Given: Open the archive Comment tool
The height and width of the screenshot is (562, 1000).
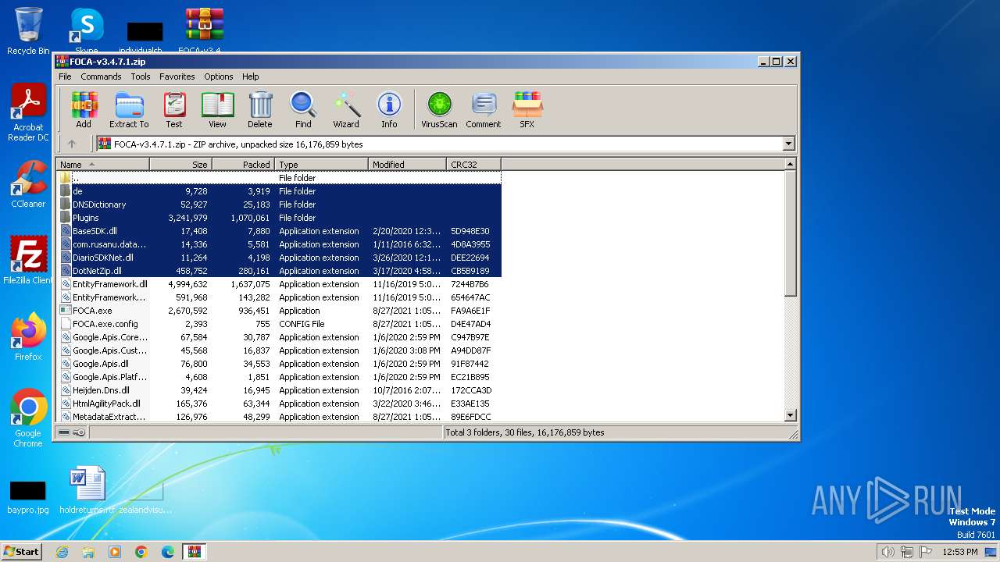Looking at the screenshot, I should pyautogui.click(x=484, y=110).
